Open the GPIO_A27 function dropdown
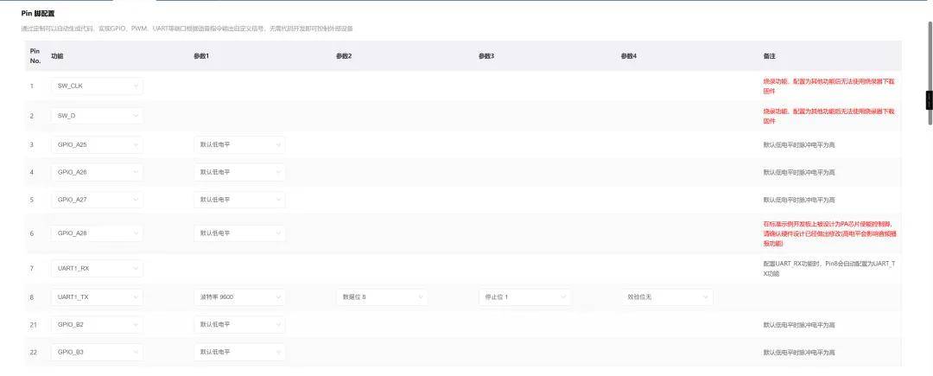This screenshot has height=376, width=933. click(97, 200)
